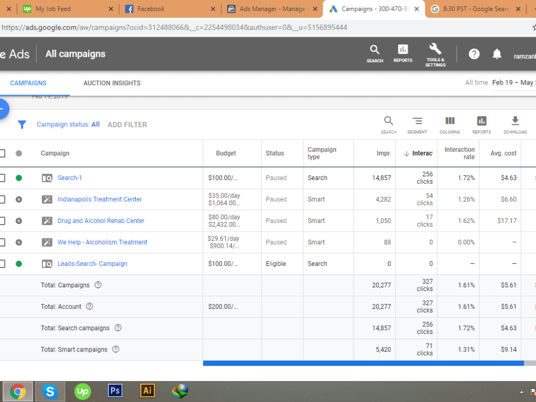Open Upwork app from the taskbar
536x402 pixels.
click(83, 391)
